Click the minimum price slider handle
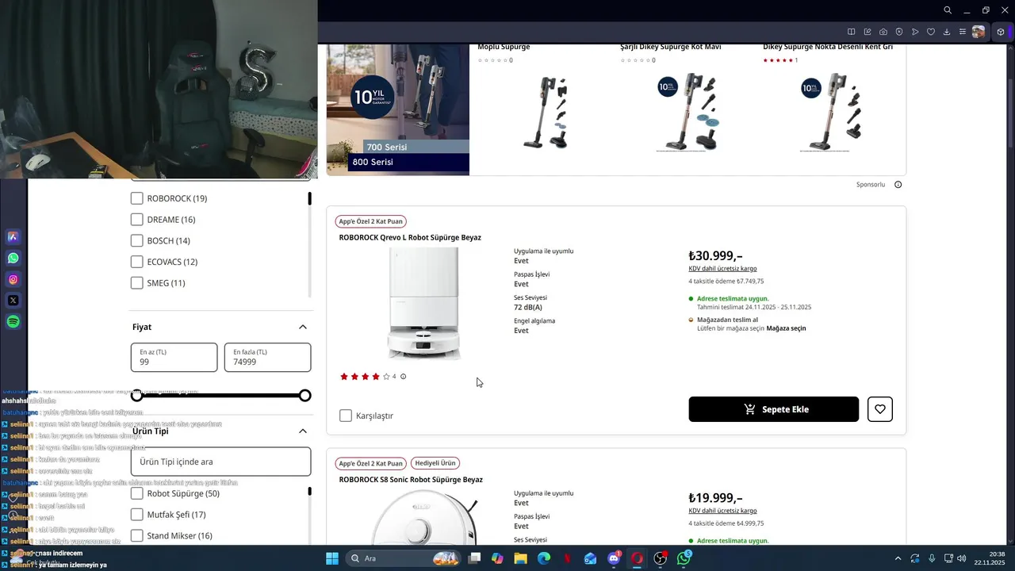 coord(137,396)
